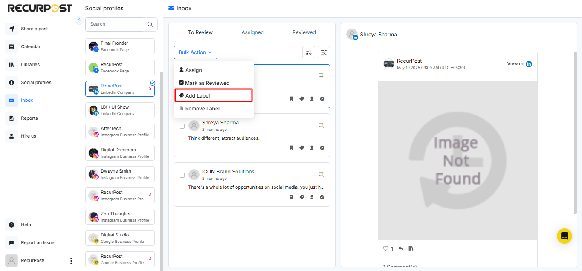The width and height of the screenshot is (582, 271).
Task: Mark Shreya Sharma card reviewed via check icon
Action: [322, 148]
